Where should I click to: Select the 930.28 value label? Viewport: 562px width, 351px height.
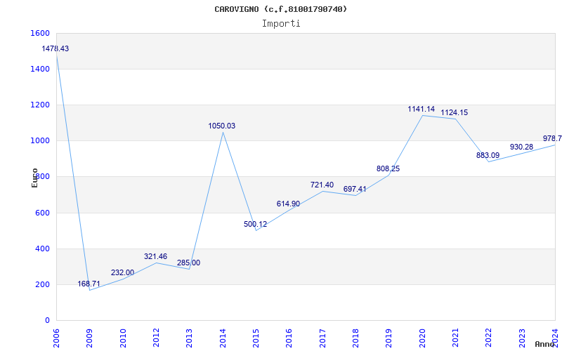pyautogui.click(x=521, y=147)
